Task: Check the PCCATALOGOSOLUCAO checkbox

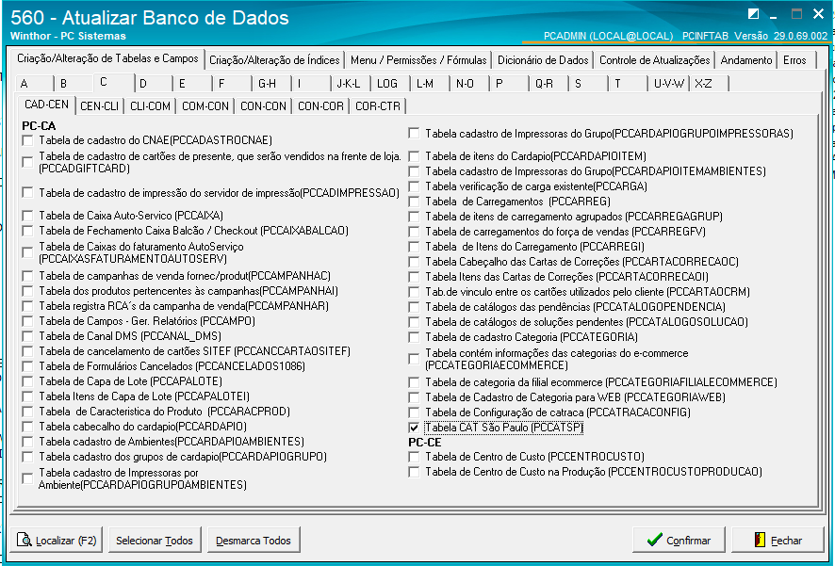Action: (x=414, y=322)
